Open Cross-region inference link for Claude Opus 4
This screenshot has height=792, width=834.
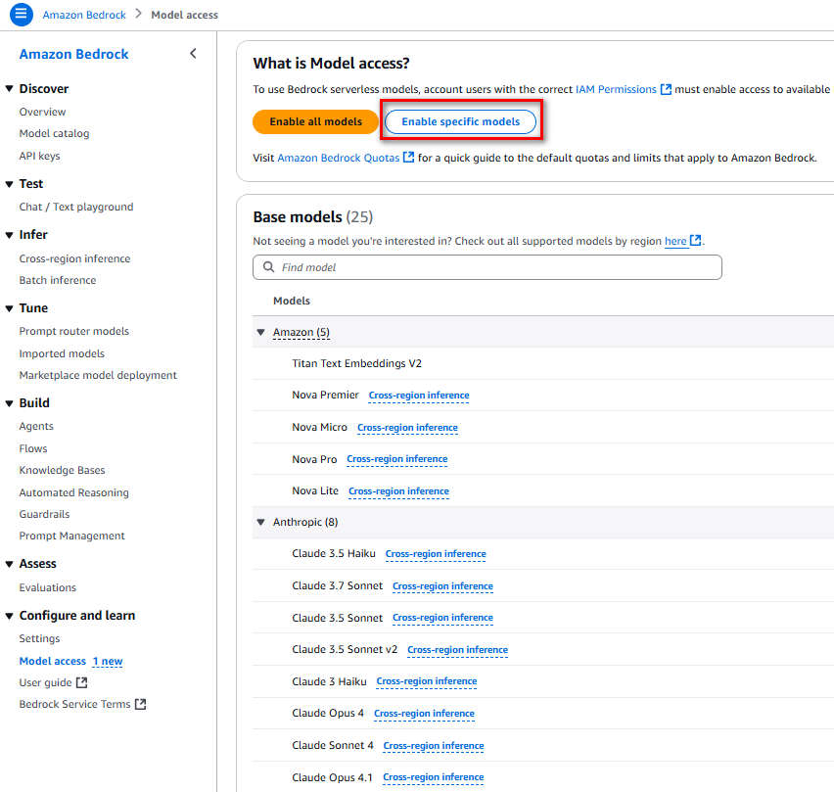coord(424,714)
